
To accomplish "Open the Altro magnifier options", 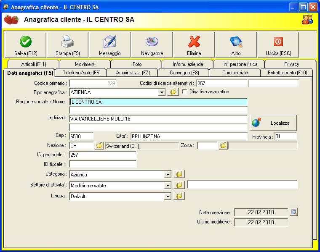I will pos(236,45).
